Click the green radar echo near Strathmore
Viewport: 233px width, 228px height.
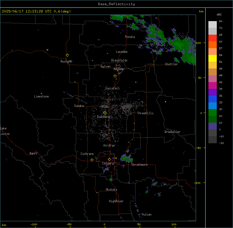[x=127, y=159]
